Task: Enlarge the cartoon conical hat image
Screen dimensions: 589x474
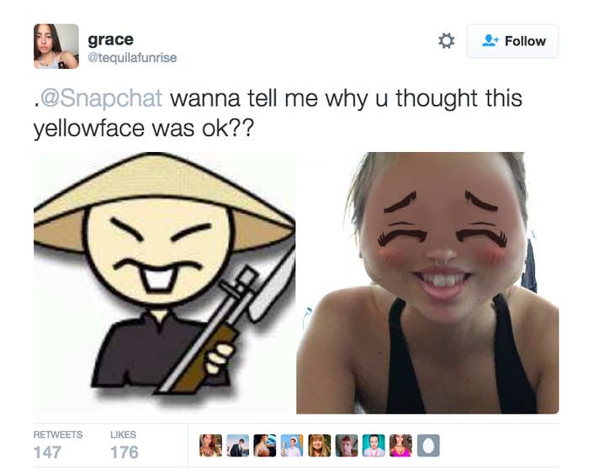Action: [165, 282]
